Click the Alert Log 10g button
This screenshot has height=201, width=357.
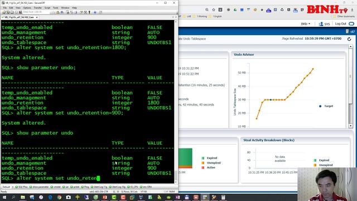point(118,187)
